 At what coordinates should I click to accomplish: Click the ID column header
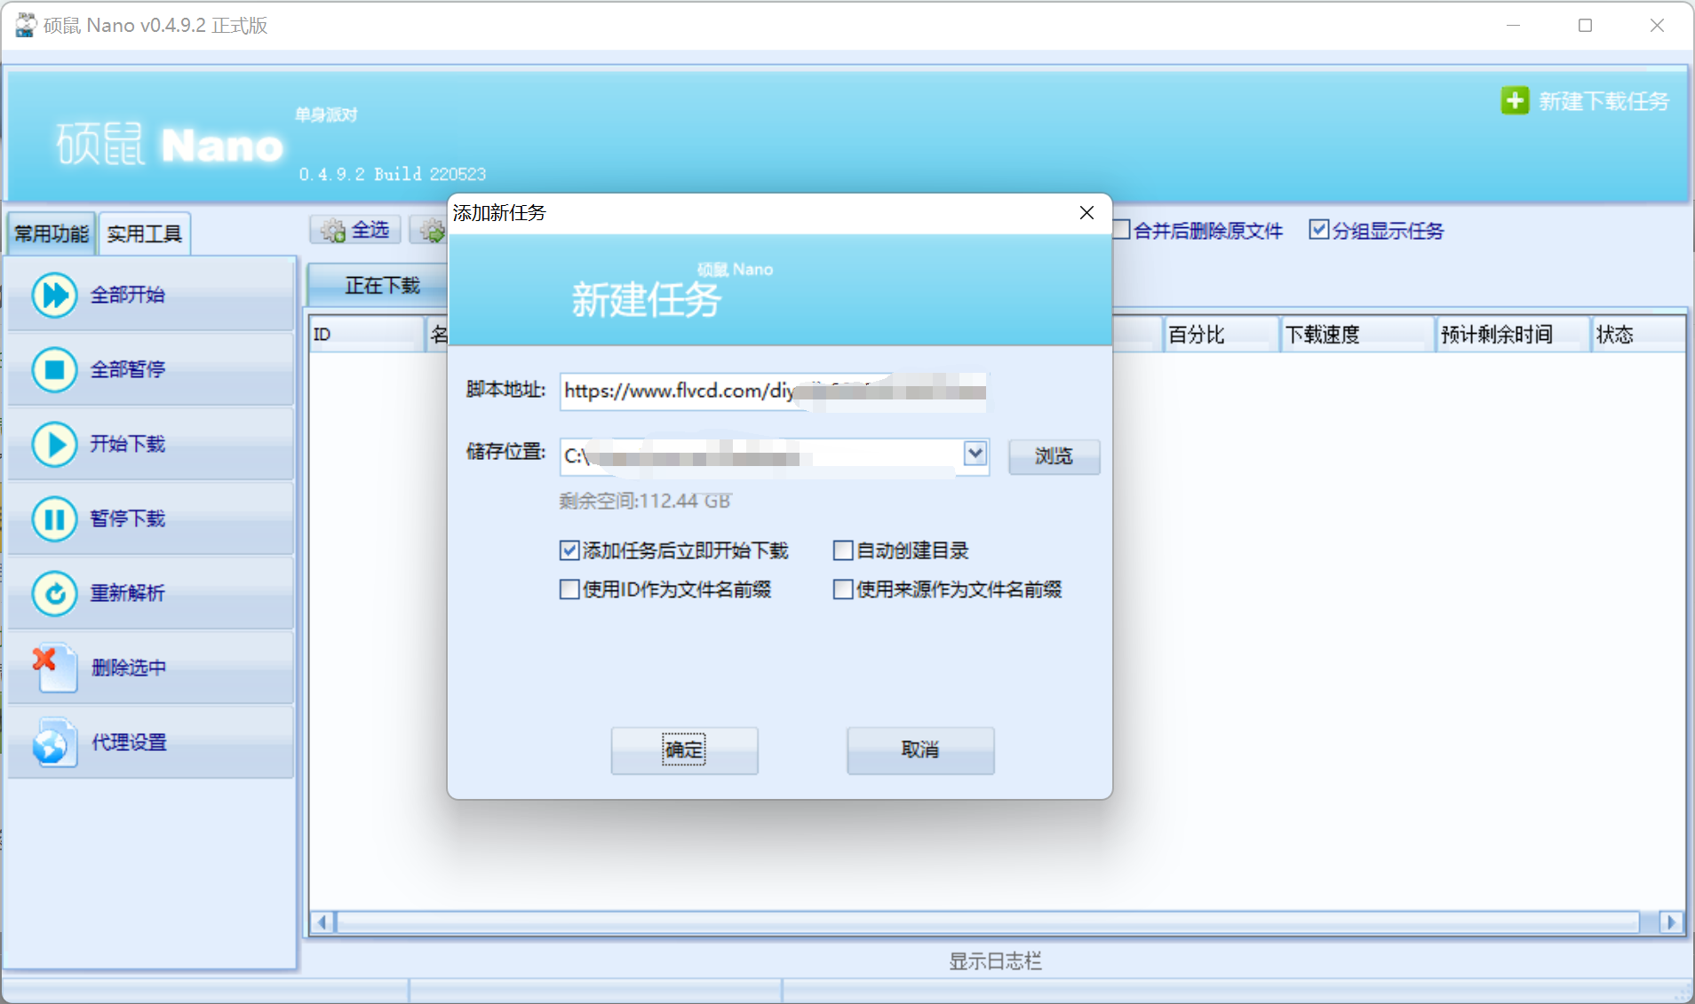pyautogui.click(x=367, y=335)
